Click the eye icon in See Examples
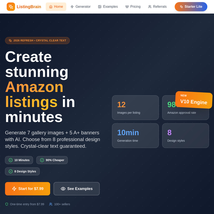 pyautogui.click(x=63, y=189)
